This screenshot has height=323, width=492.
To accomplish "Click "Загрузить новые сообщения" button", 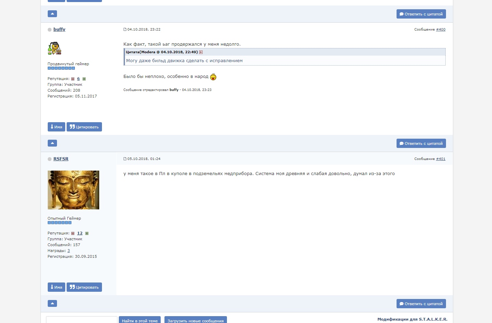I will click(x=195, y=320).
